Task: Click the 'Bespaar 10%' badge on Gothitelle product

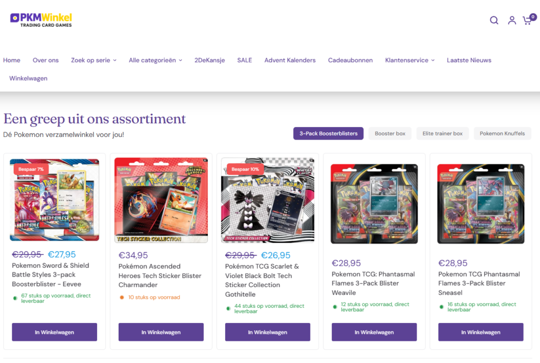Action: (245, 169)
